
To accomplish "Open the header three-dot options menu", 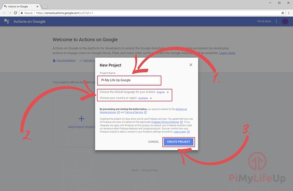I will tap(276, 21).
